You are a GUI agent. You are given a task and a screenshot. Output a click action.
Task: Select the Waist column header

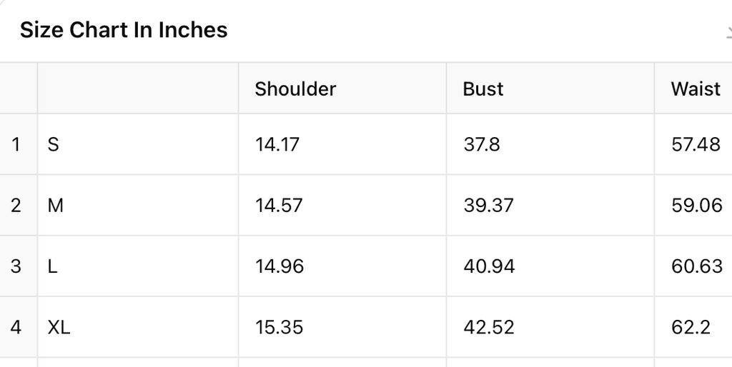tap(695, 89)
